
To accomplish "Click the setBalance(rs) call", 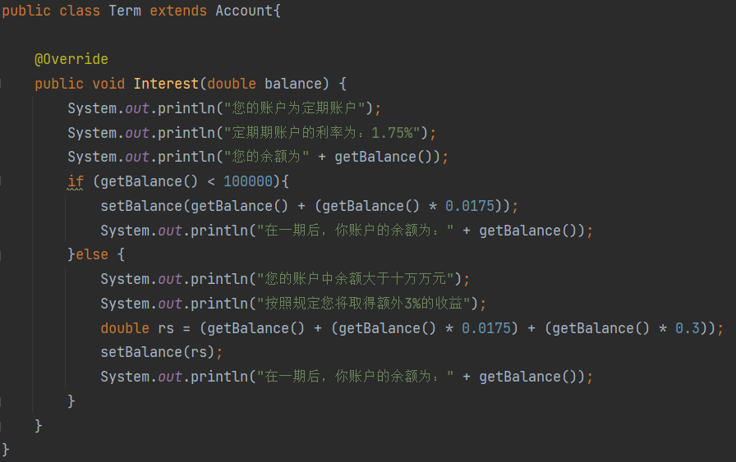I will (x=157, y=352).
